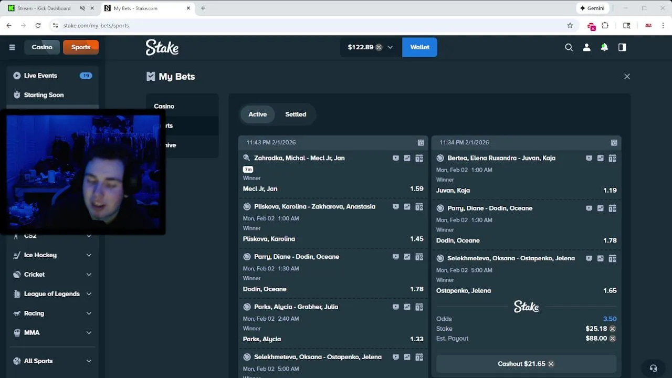Open statistics chart for Bertea - Juvan match
This screenshot has height=378, width=672.
coord(600,158)
